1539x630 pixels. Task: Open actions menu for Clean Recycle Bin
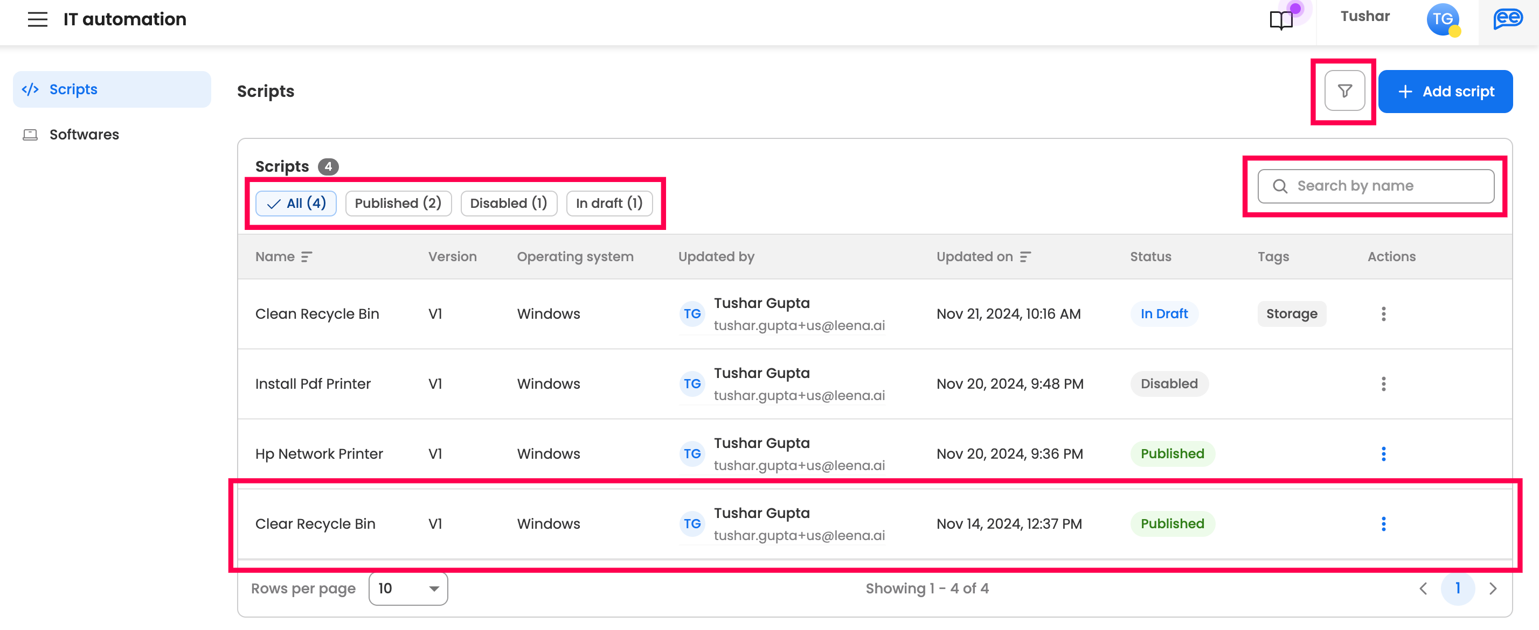point(1383,314)
